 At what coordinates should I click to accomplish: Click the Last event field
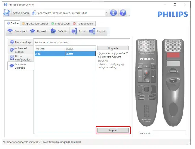tap(170, 133)
